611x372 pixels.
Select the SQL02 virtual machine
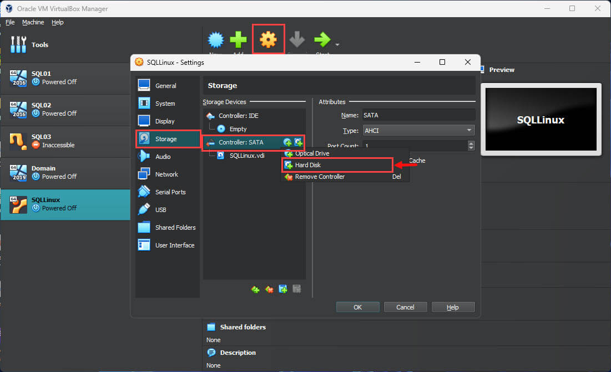tap(65, 110)
